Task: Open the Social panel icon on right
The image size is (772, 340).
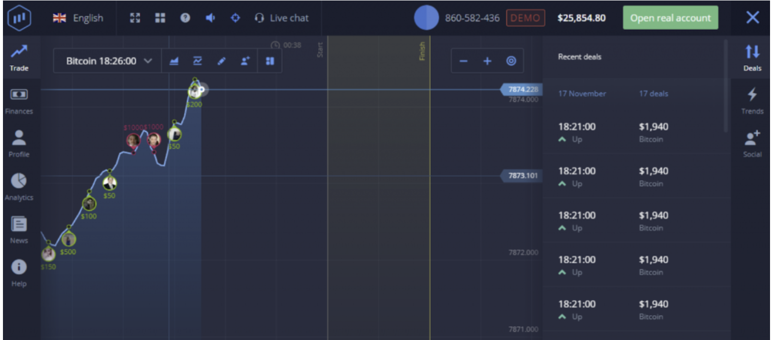Action: pyautogui.click(x=752, y=143)
